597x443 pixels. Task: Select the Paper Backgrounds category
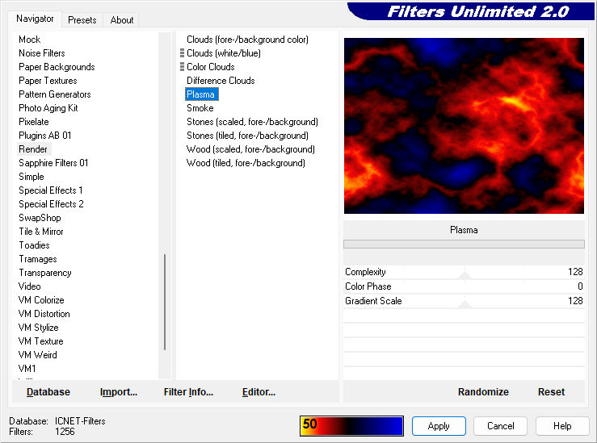57,66
